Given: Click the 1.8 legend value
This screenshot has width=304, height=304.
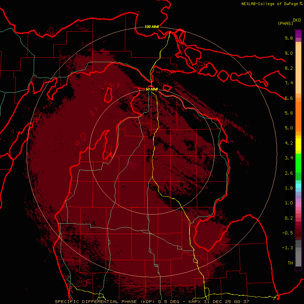Looking at the screenshot, I should point(289,188).
